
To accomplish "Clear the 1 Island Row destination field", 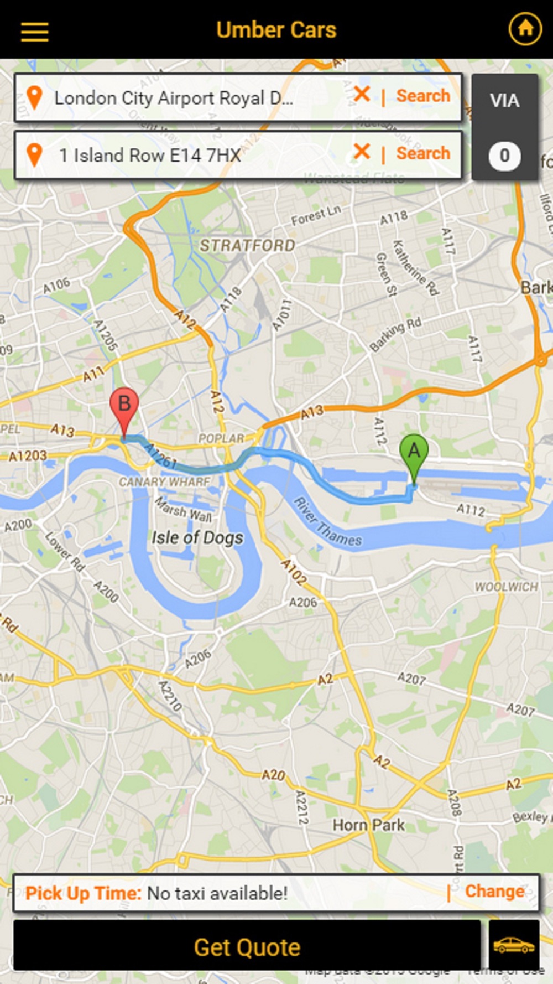I will [x=362, y=152].
